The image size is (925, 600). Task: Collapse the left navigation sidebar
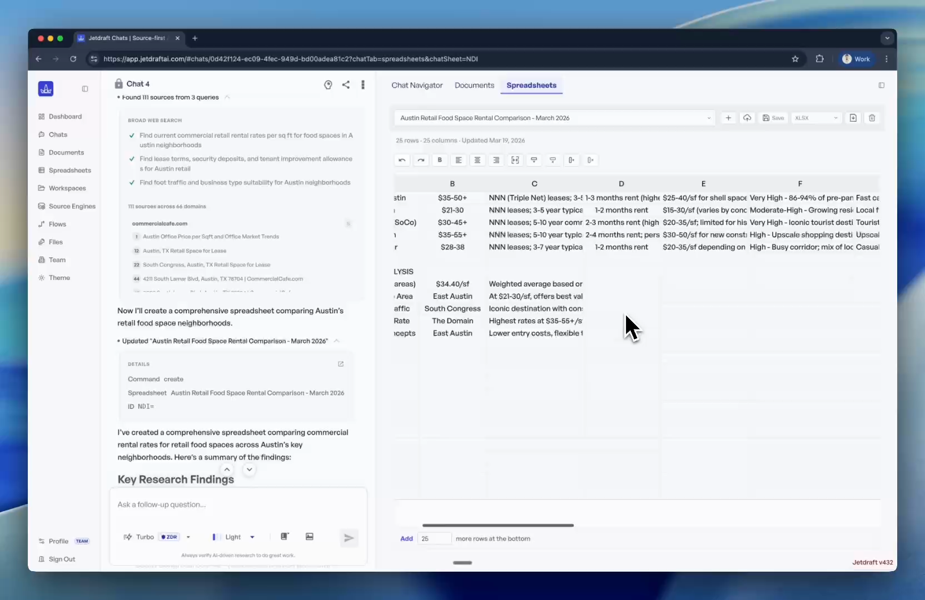84,88
